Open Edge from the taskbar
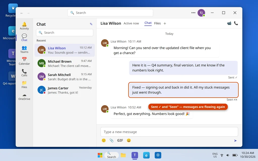Image resolution: width=258 pixels, height=161 pixels. coord(146,155)
